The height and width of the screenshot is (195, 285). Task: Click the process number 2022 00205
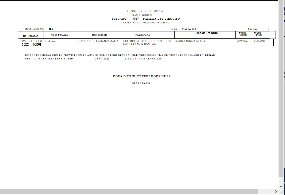click(32, 44)
